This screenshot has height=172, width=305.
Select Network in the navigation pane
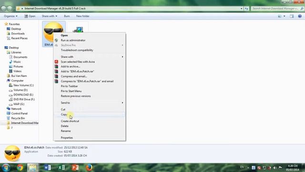pyautogui.click(x=16, y=109)
